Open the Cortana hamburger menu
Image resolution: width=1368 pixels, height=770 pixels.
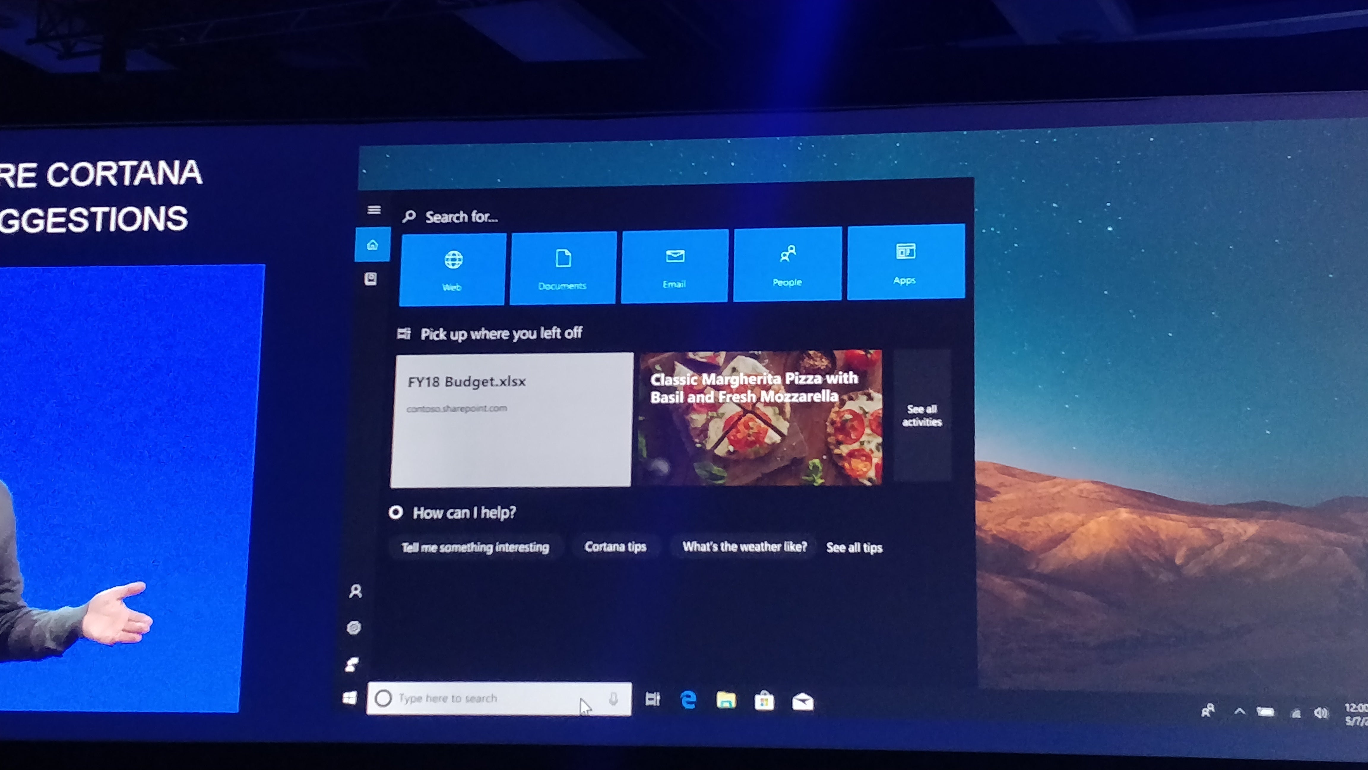(374, 210)
